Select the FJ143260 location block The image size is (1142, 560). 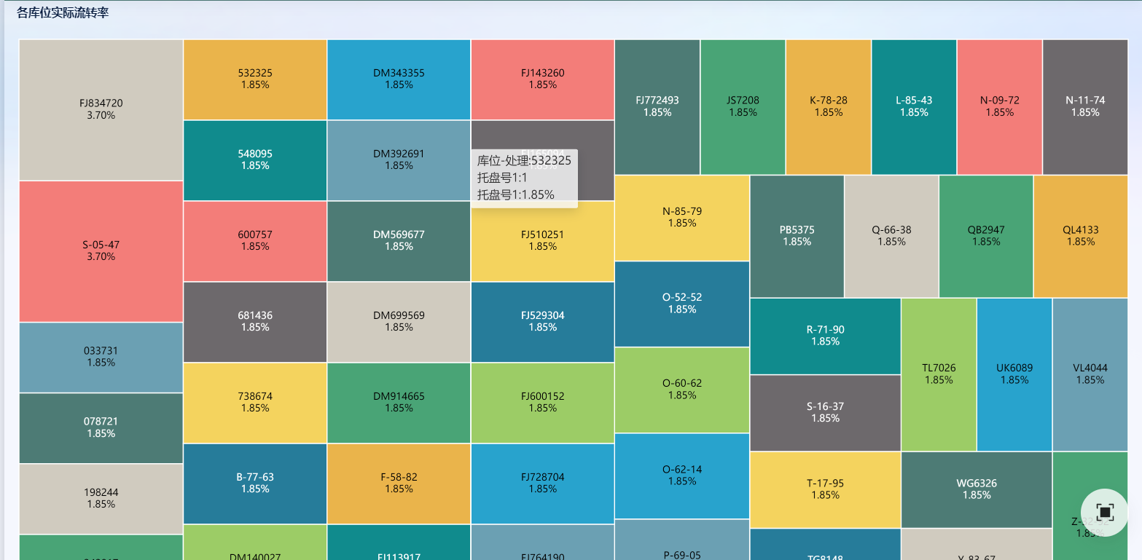pos(542,79)
